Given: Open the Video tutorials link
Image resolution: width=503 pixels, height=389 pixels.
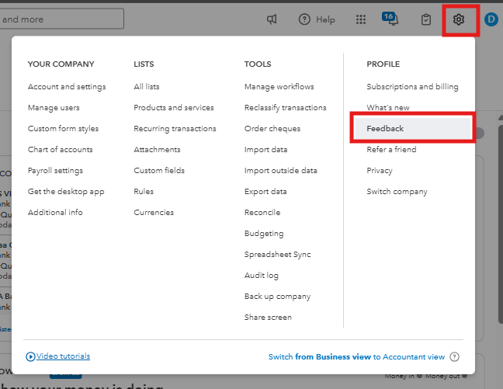Looking at the screenshot, I should (x=63, y=356).
